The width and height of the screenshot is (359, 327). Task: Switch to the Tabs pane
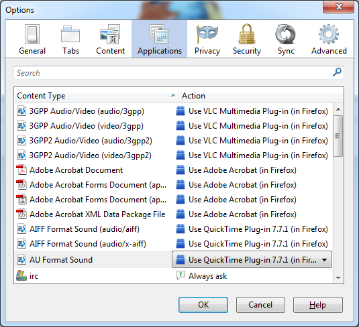pyautogui.click(x=70, y=39)
